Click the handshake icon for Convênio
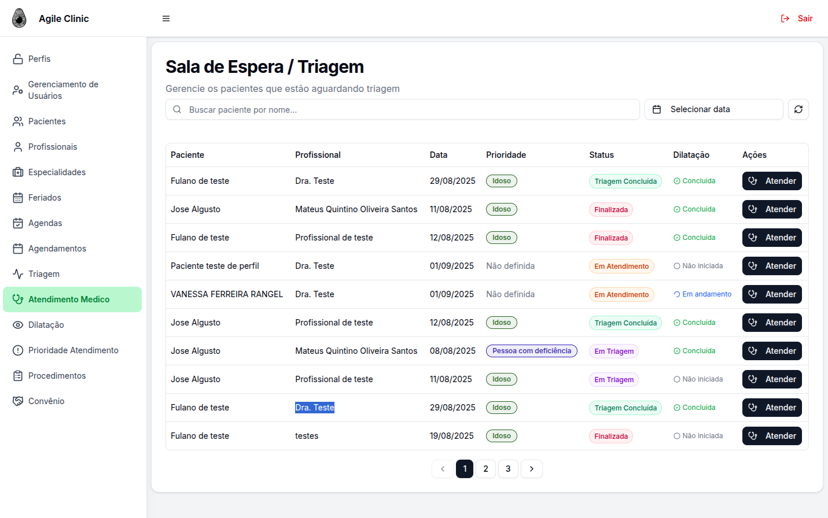This screenshot has width=828, height=518. pyautogui.click(x=18, y=401)
